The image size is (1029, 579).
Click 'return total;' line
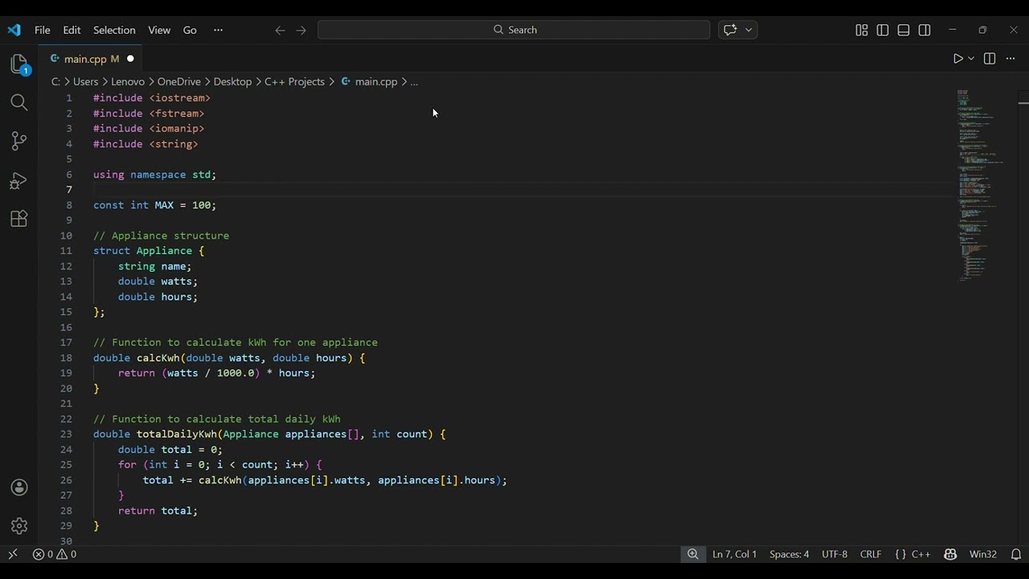[158, 511]
